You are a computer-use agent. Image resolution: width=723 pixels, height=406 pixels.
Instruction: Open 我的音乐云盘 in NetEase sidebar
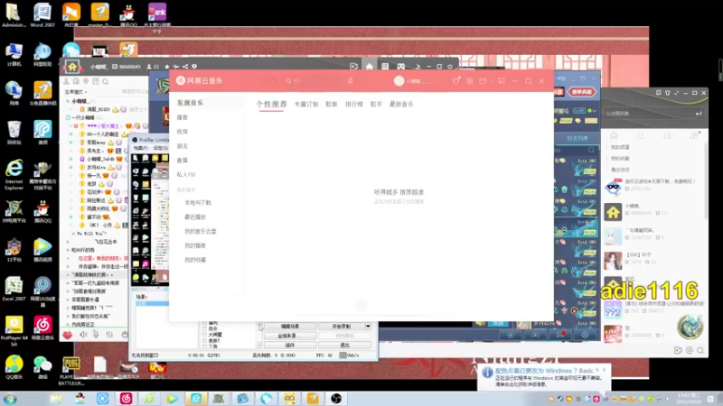[201, 231]
